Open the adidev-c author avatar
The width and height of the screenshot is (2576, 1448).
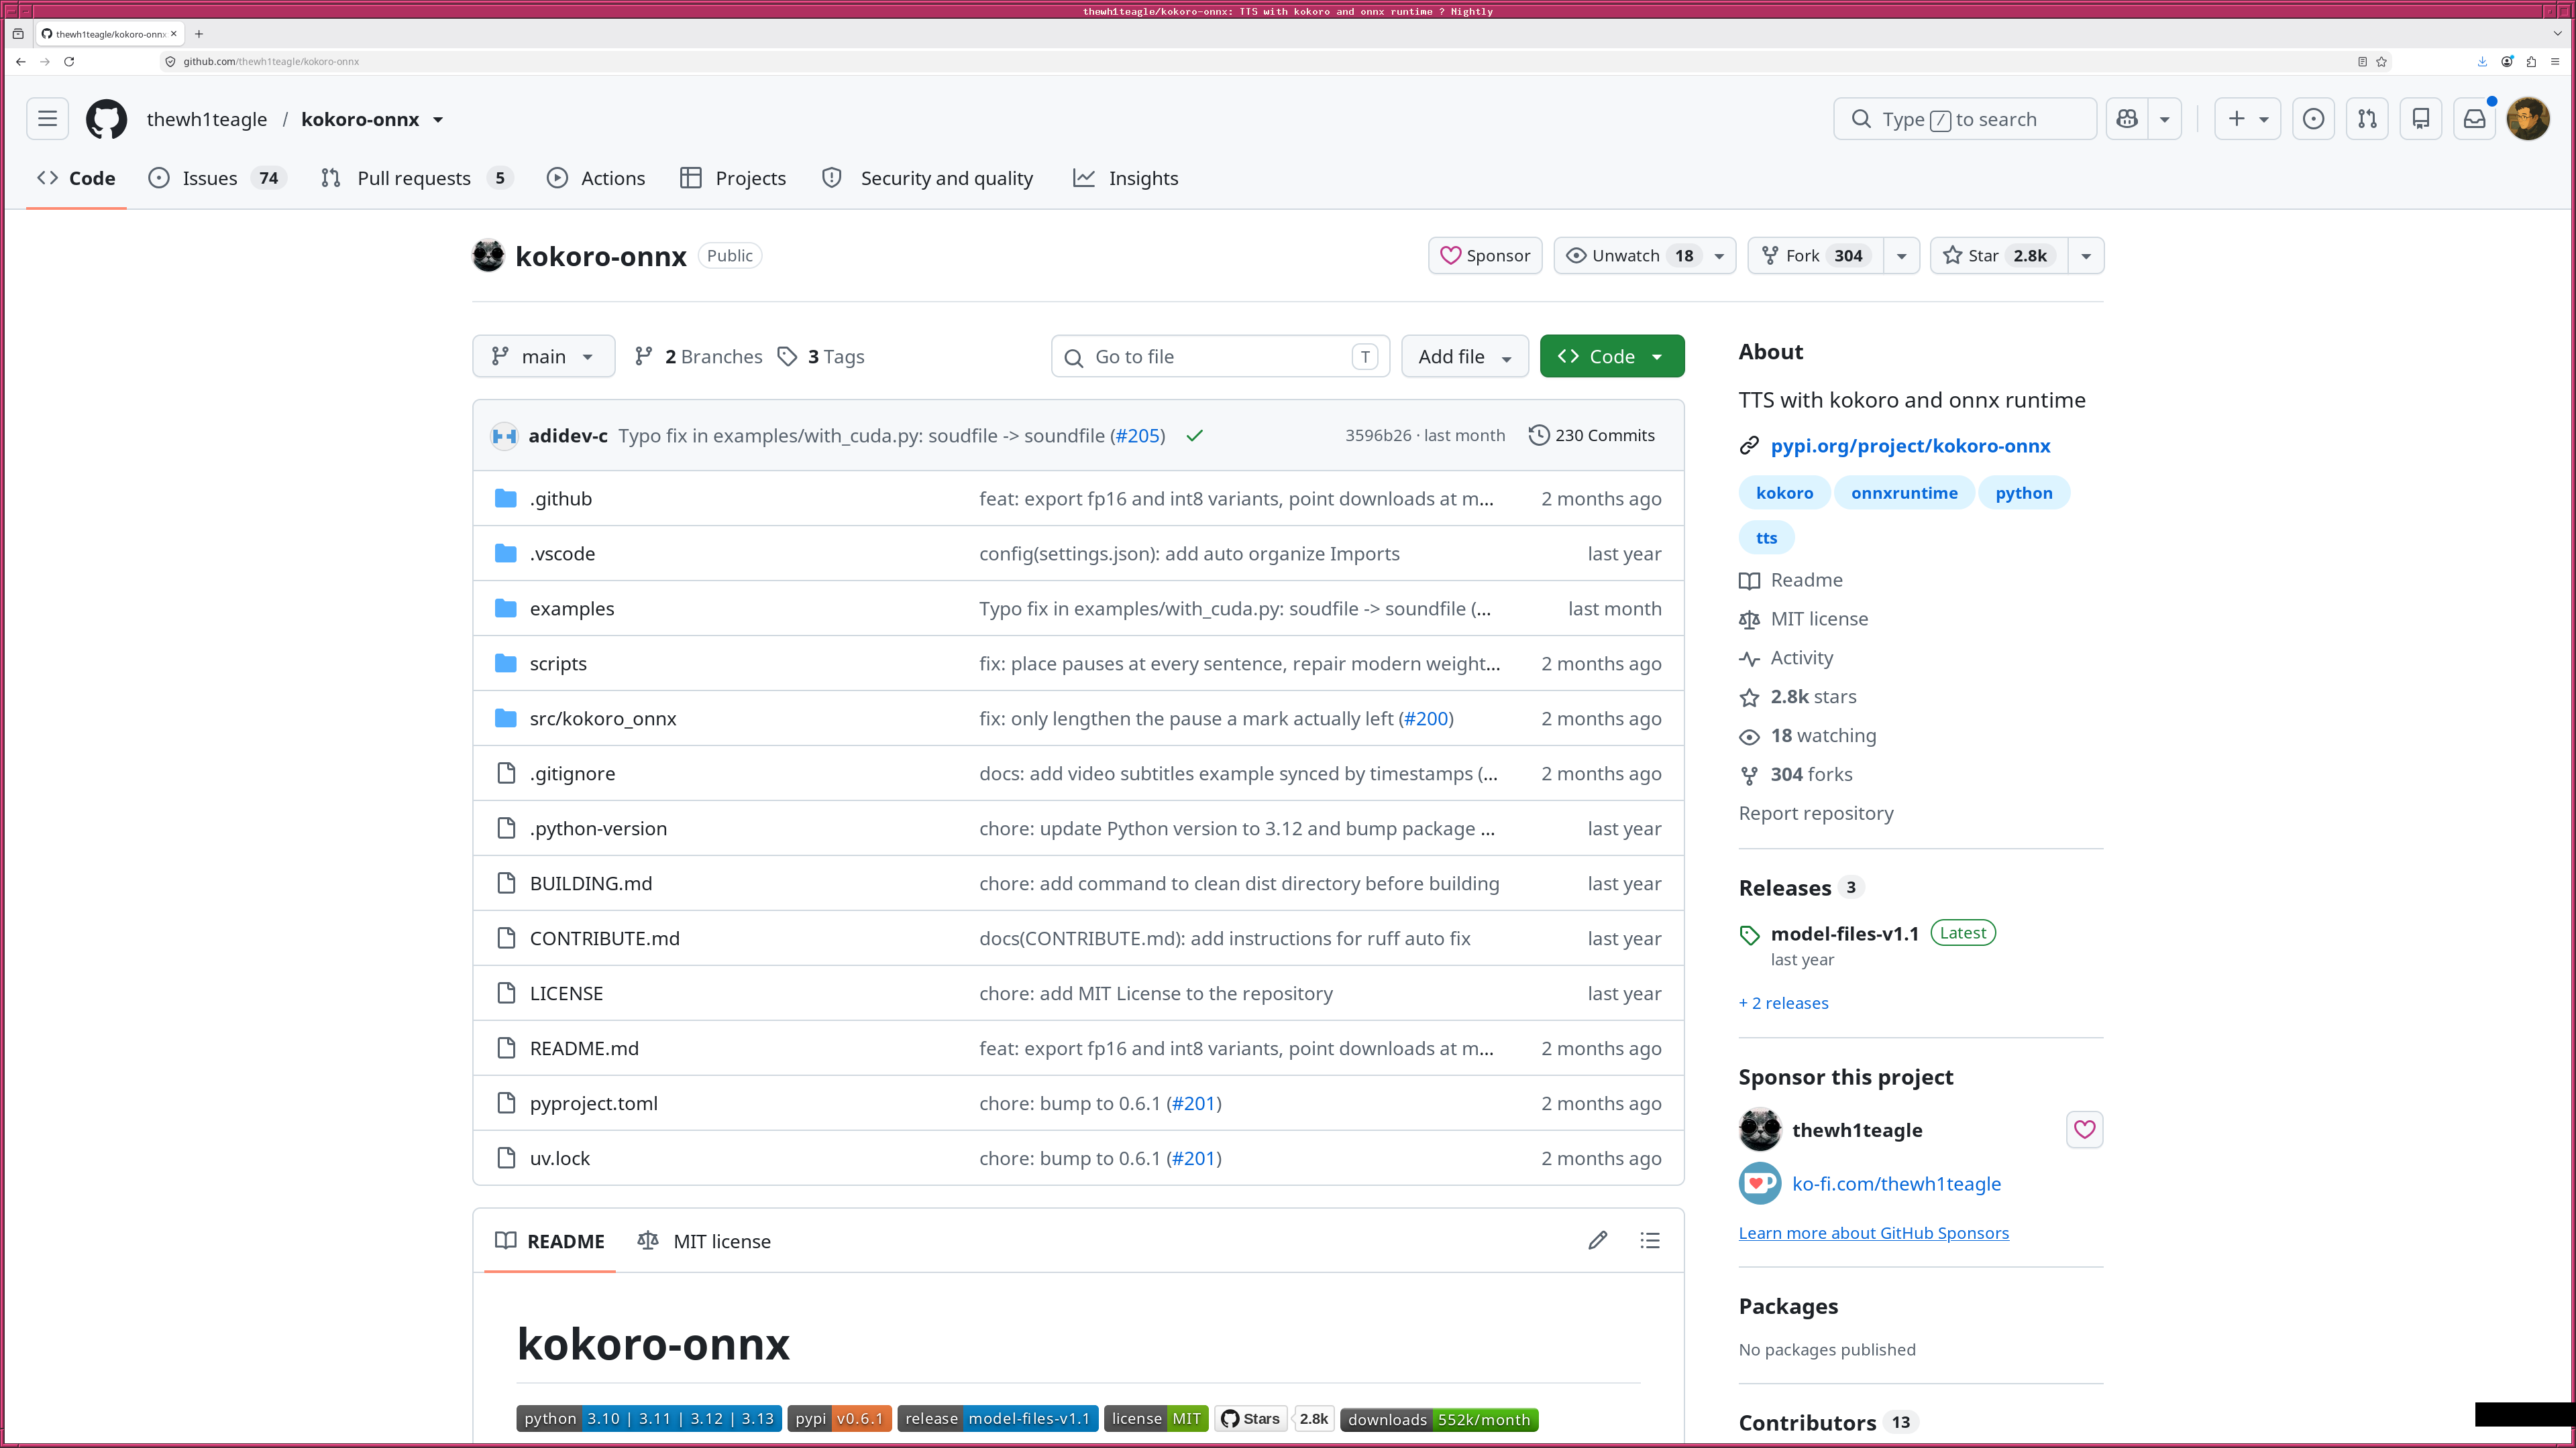click(x=504, y=436)
